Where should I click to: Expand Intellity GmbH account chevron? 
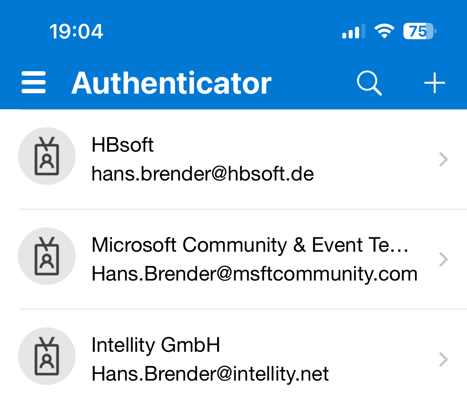[443, 360]
